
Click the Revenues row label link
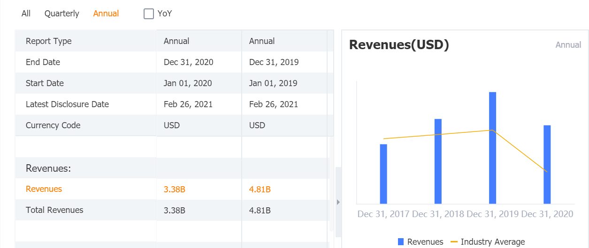pyautogui.click(x=44, y=189)
